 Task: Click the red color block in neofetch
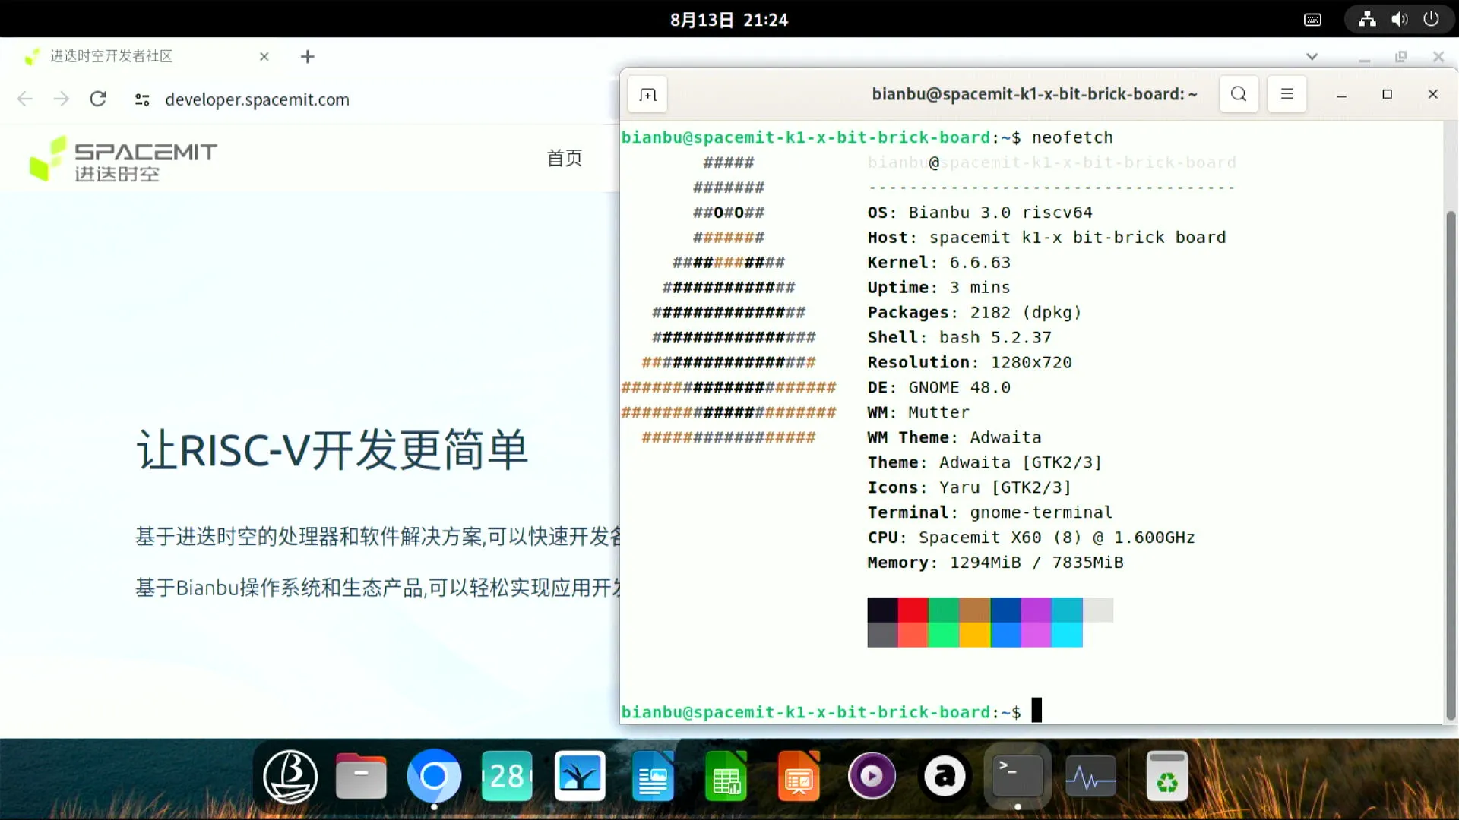[x=913, y=610]
